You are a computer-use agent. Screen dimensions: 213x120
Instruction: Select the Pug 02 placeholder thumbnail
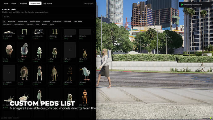tap(70, 50)
